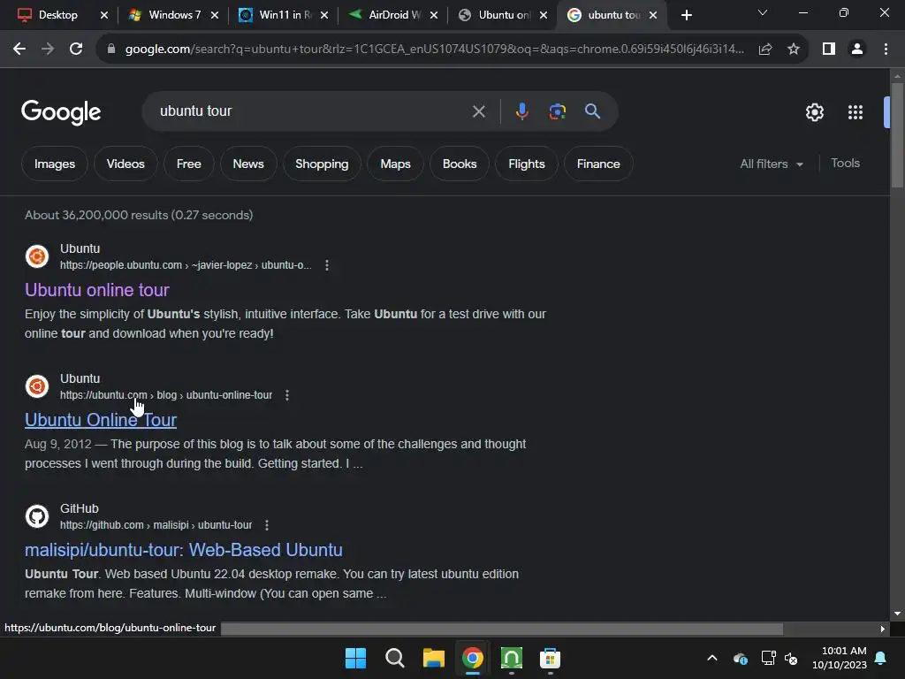Click the browser forward arrow
The width and height of the screenshot is (905, 679).
point(48,50)
